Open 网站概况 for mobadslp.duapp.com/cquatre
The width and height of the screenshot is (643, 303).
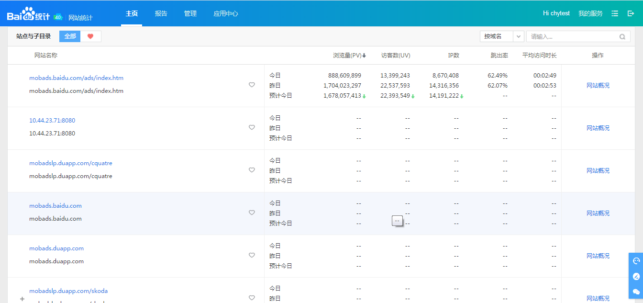coord(598,170)
